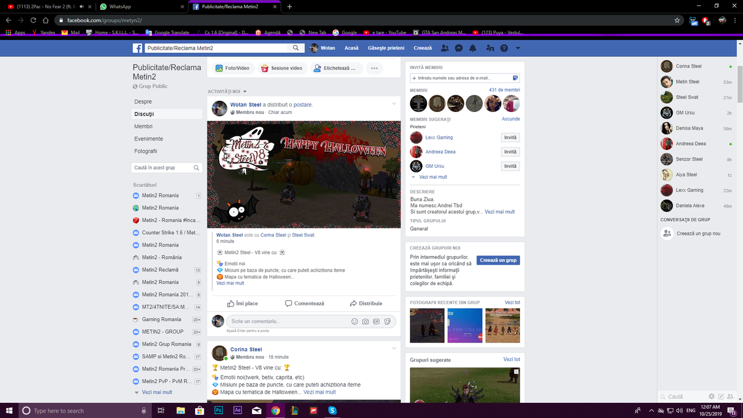
Task: Open the Fotografii section in the left sidebar
Action: 147,151
